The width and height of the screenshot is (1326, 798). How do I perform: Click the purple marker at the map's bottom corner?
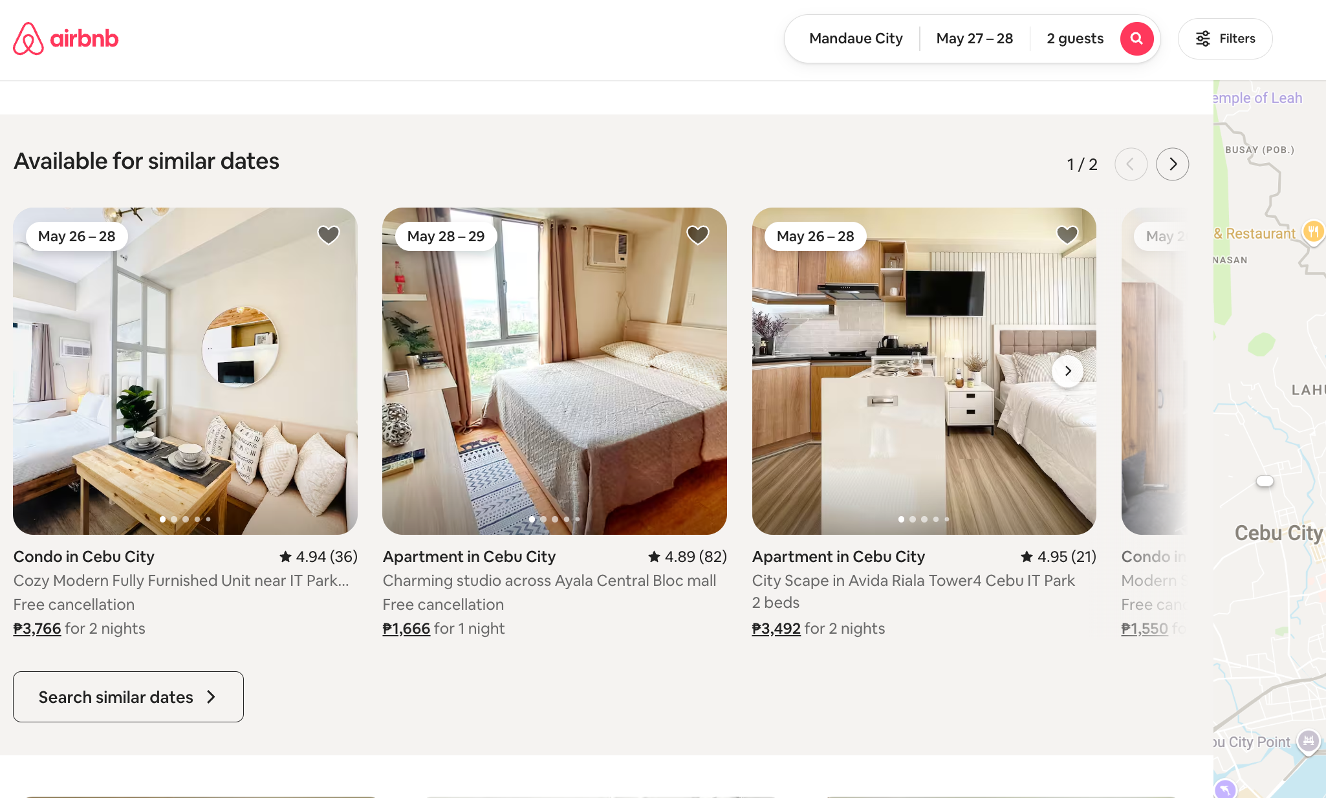pos(1226,789)
